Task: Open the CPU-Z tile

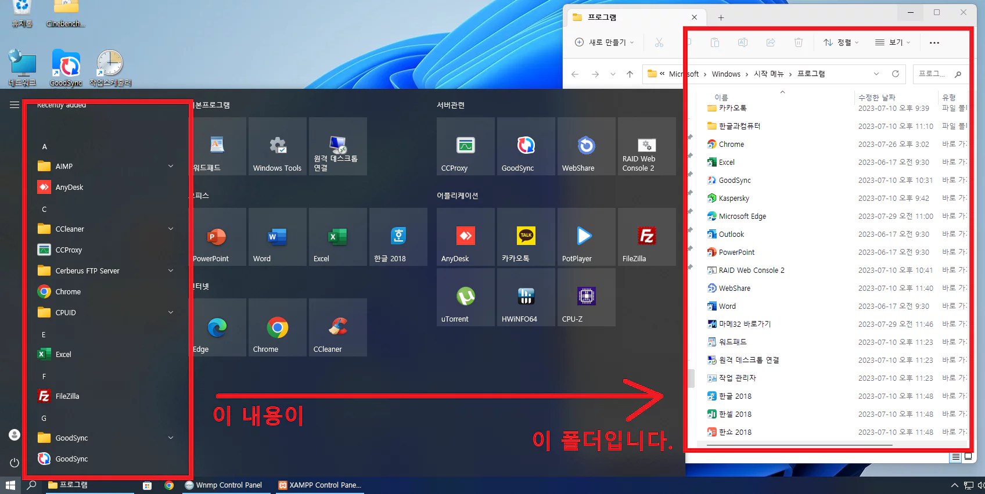Action: coord(586,297)
